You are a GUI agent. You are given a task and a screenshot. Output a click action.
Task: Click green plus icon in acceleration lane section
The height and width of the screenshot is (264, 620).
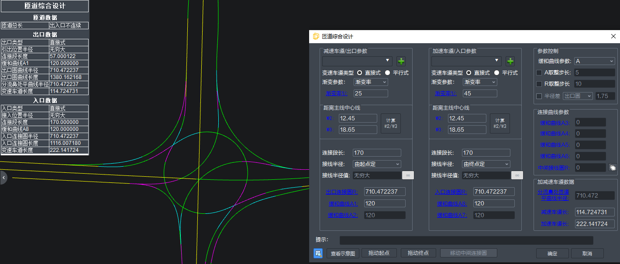point(510,61)
